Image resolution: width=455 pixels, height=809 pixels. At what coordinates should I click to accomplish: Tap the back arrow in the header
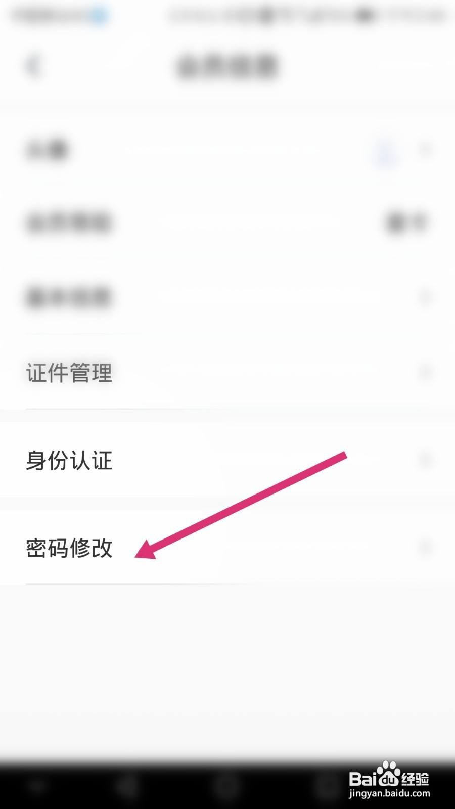pyautogui.click(x=33, y=66)
